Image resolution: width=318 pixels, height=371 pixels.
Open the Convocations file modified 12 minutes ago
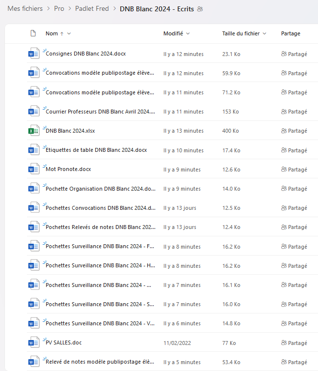[x=100, y=73]
